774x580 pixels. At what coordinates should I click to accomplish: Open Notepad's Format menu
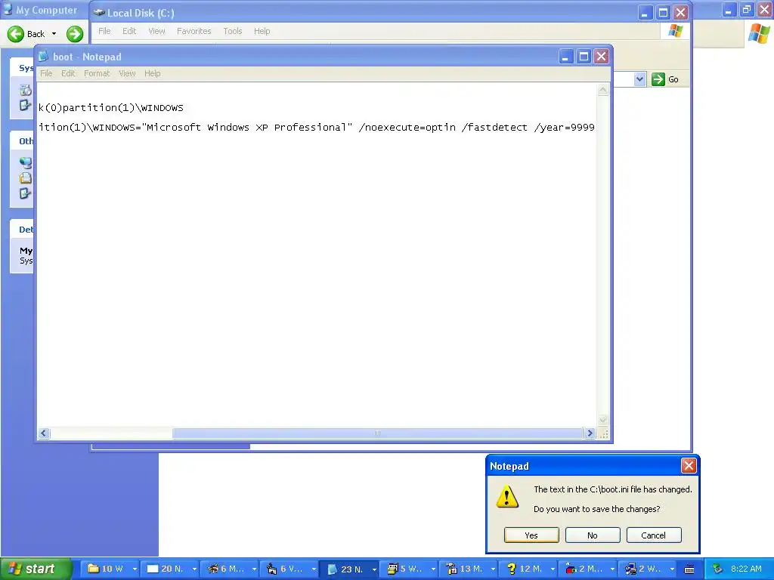click(x=97, y=73)
